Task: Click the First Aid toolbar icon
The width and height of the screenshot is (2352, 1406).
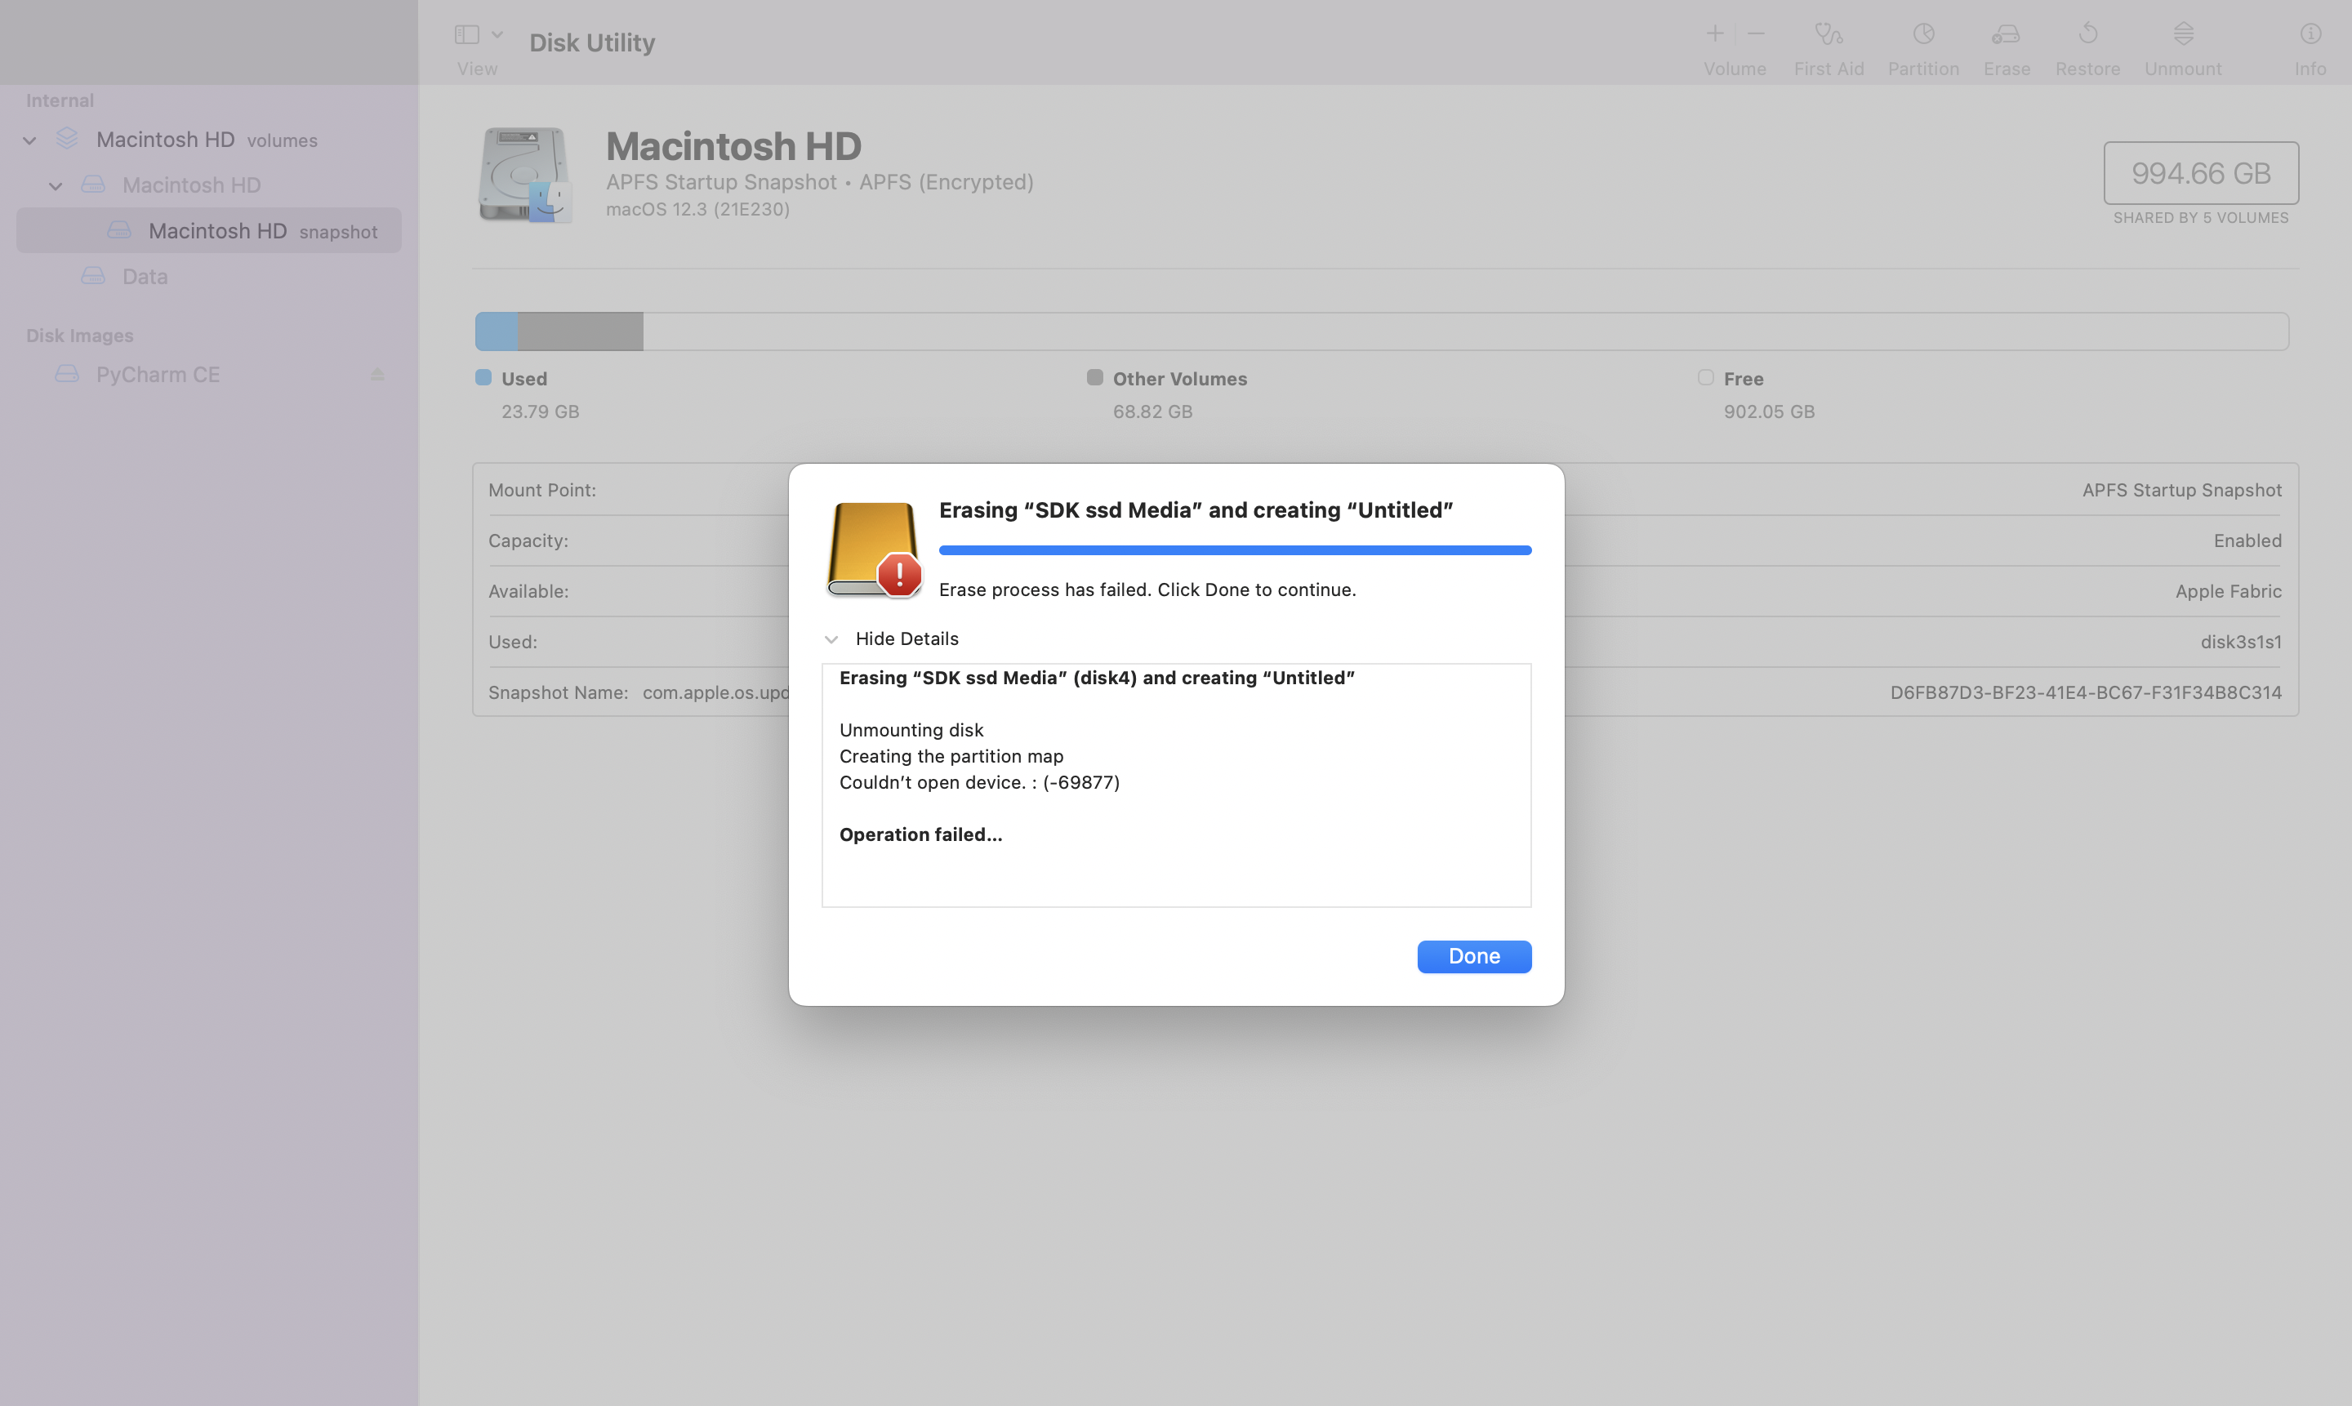Action: pyautogui.click(x=1828, y=35)
